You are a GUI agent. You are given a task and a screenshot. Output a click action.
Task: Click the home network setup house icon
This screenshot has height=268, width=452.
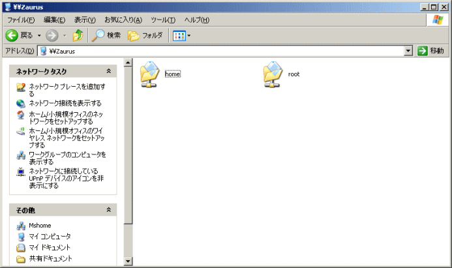pyautogui.click(x=21, y=115)
